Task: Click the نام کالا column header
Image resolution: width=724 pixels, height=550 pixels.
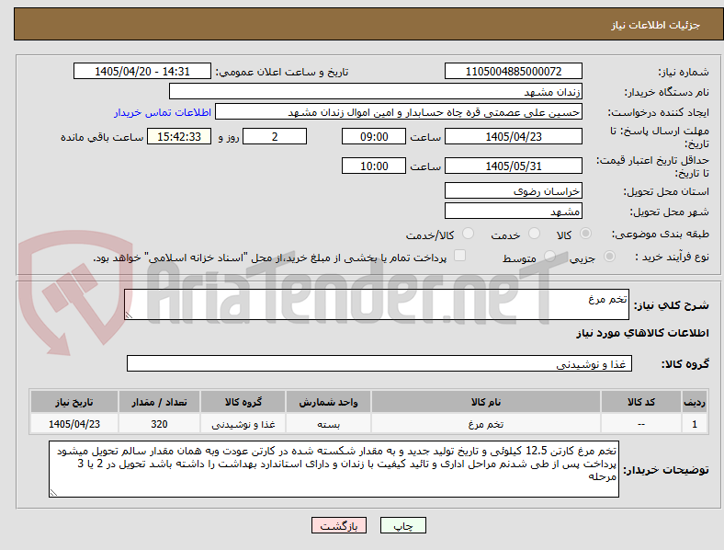Action: [x=486, y=402]
